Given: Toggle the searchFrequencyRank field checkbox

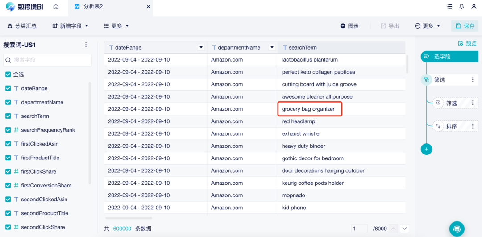Looking at the screenshot, I should 8,130.
